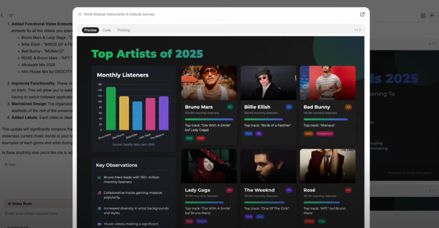Click the video icon beside Music videos
Viewport: 439px width, 228px height.
99,224
